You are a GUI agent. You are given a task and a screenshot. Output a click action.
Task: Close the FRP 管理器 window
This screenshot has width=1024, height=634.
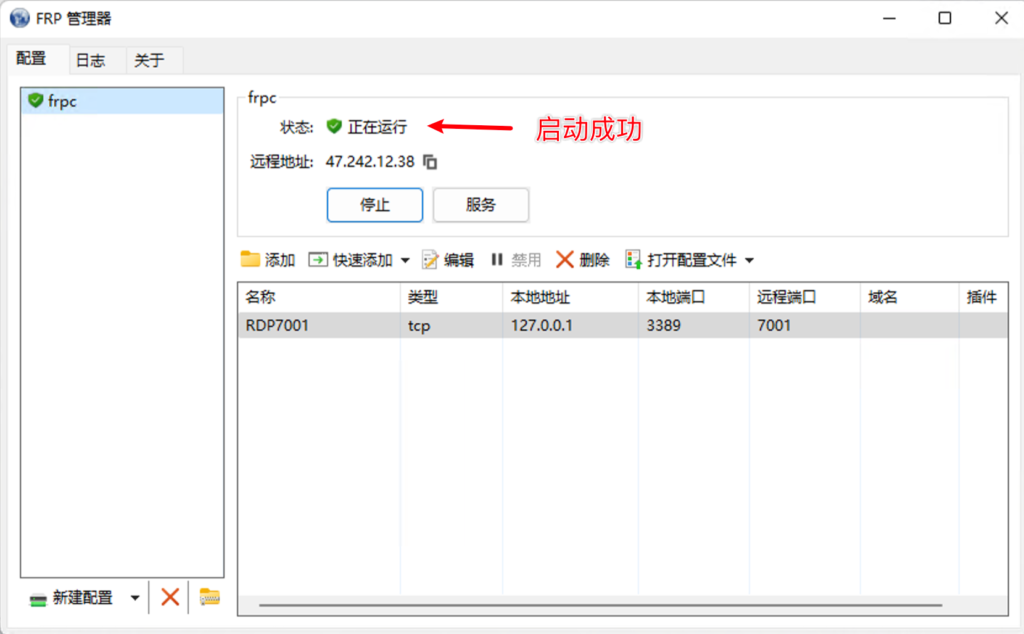click(x=1001, y=19)
